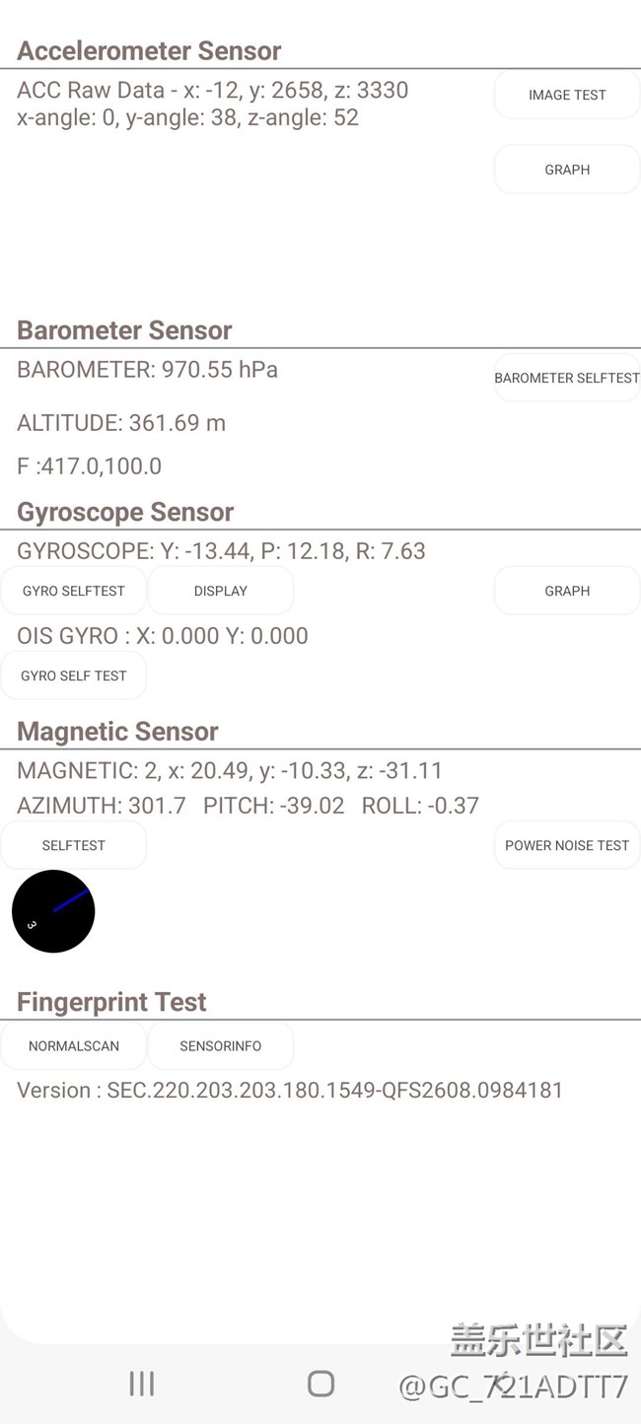Tap the Accelerometer IMAGE TEST button

[567, 95]
